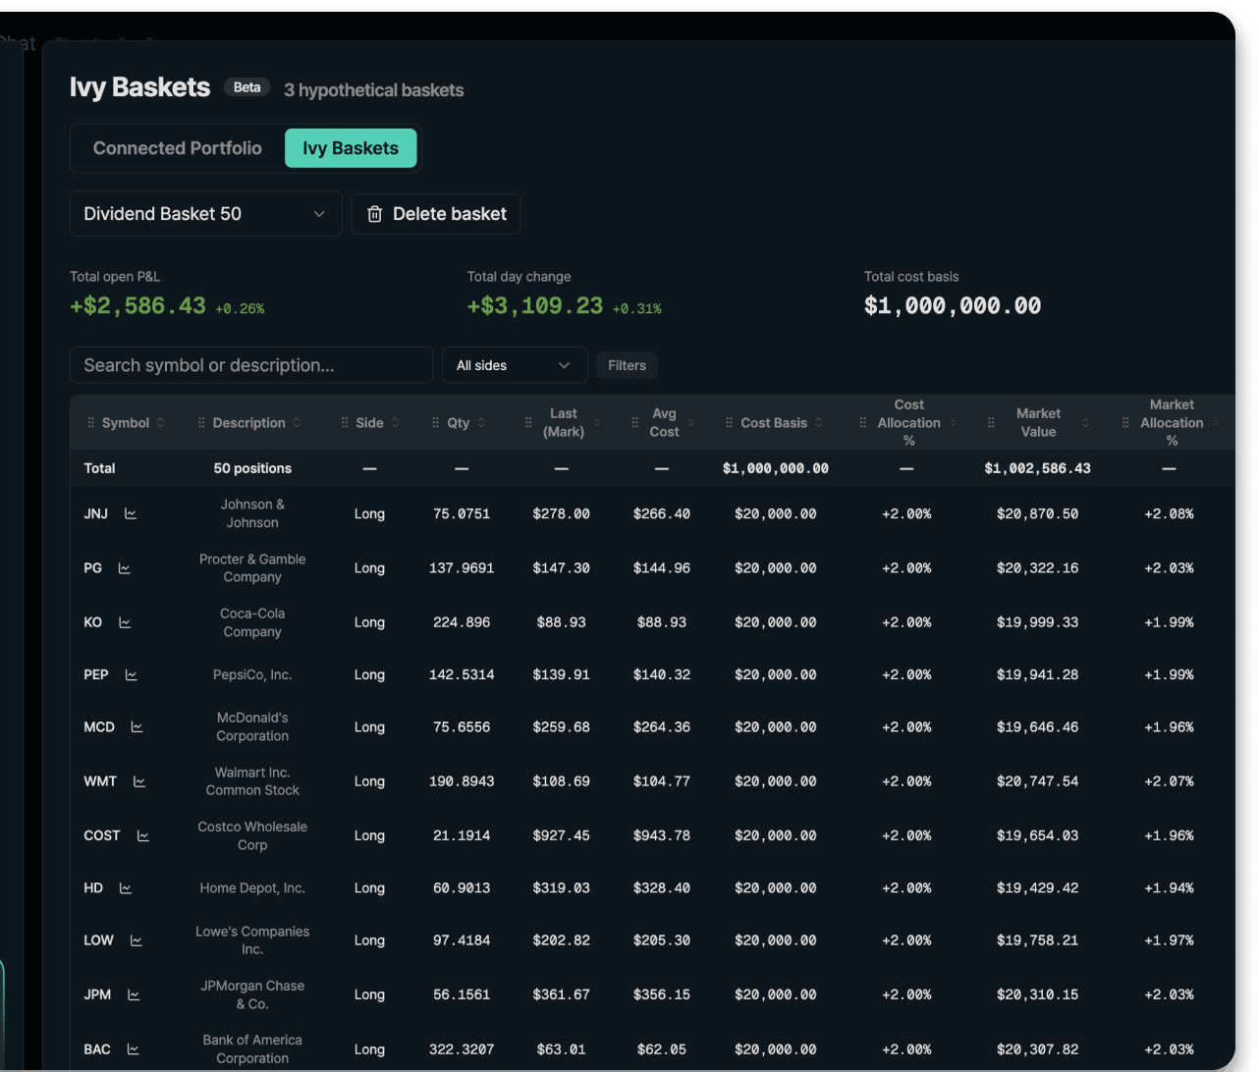Image resolution: width=1259 pixels, height=1072 pixels.
Task: Open chart icon for HD row
Action: point(126,888)
